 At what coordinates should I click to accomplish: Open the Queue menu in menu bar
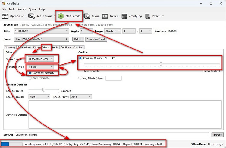pos(33,9)
